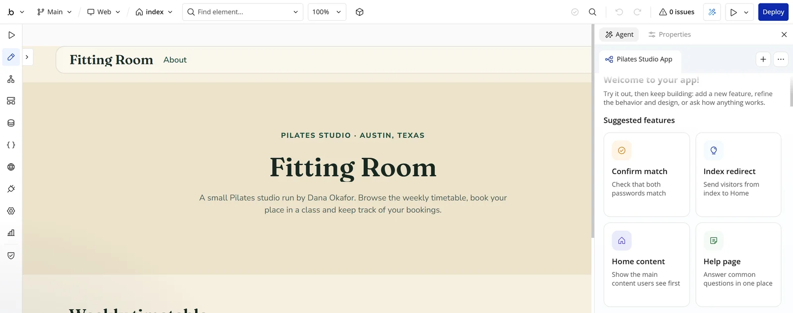Open the search magnifier in top bar
Screen dimensions: 793x313
click(592, 12)
